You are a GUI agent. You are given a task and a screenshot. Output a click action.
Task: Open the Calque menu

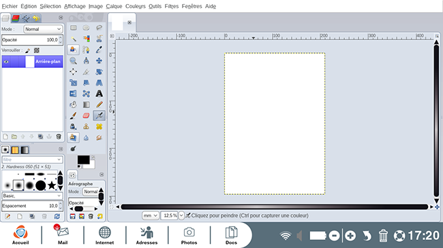[114, 6]
